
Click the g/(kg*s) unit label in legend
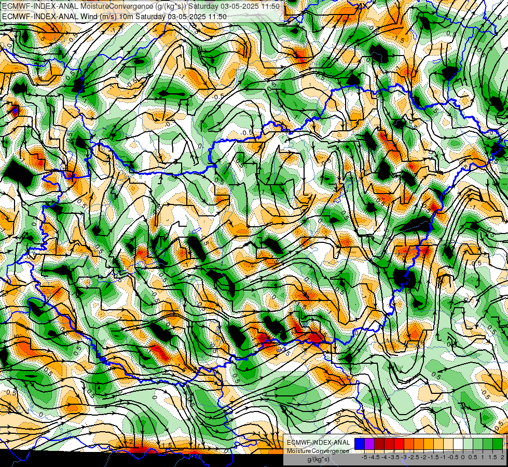pyautogui.click(x=318, y=460)
